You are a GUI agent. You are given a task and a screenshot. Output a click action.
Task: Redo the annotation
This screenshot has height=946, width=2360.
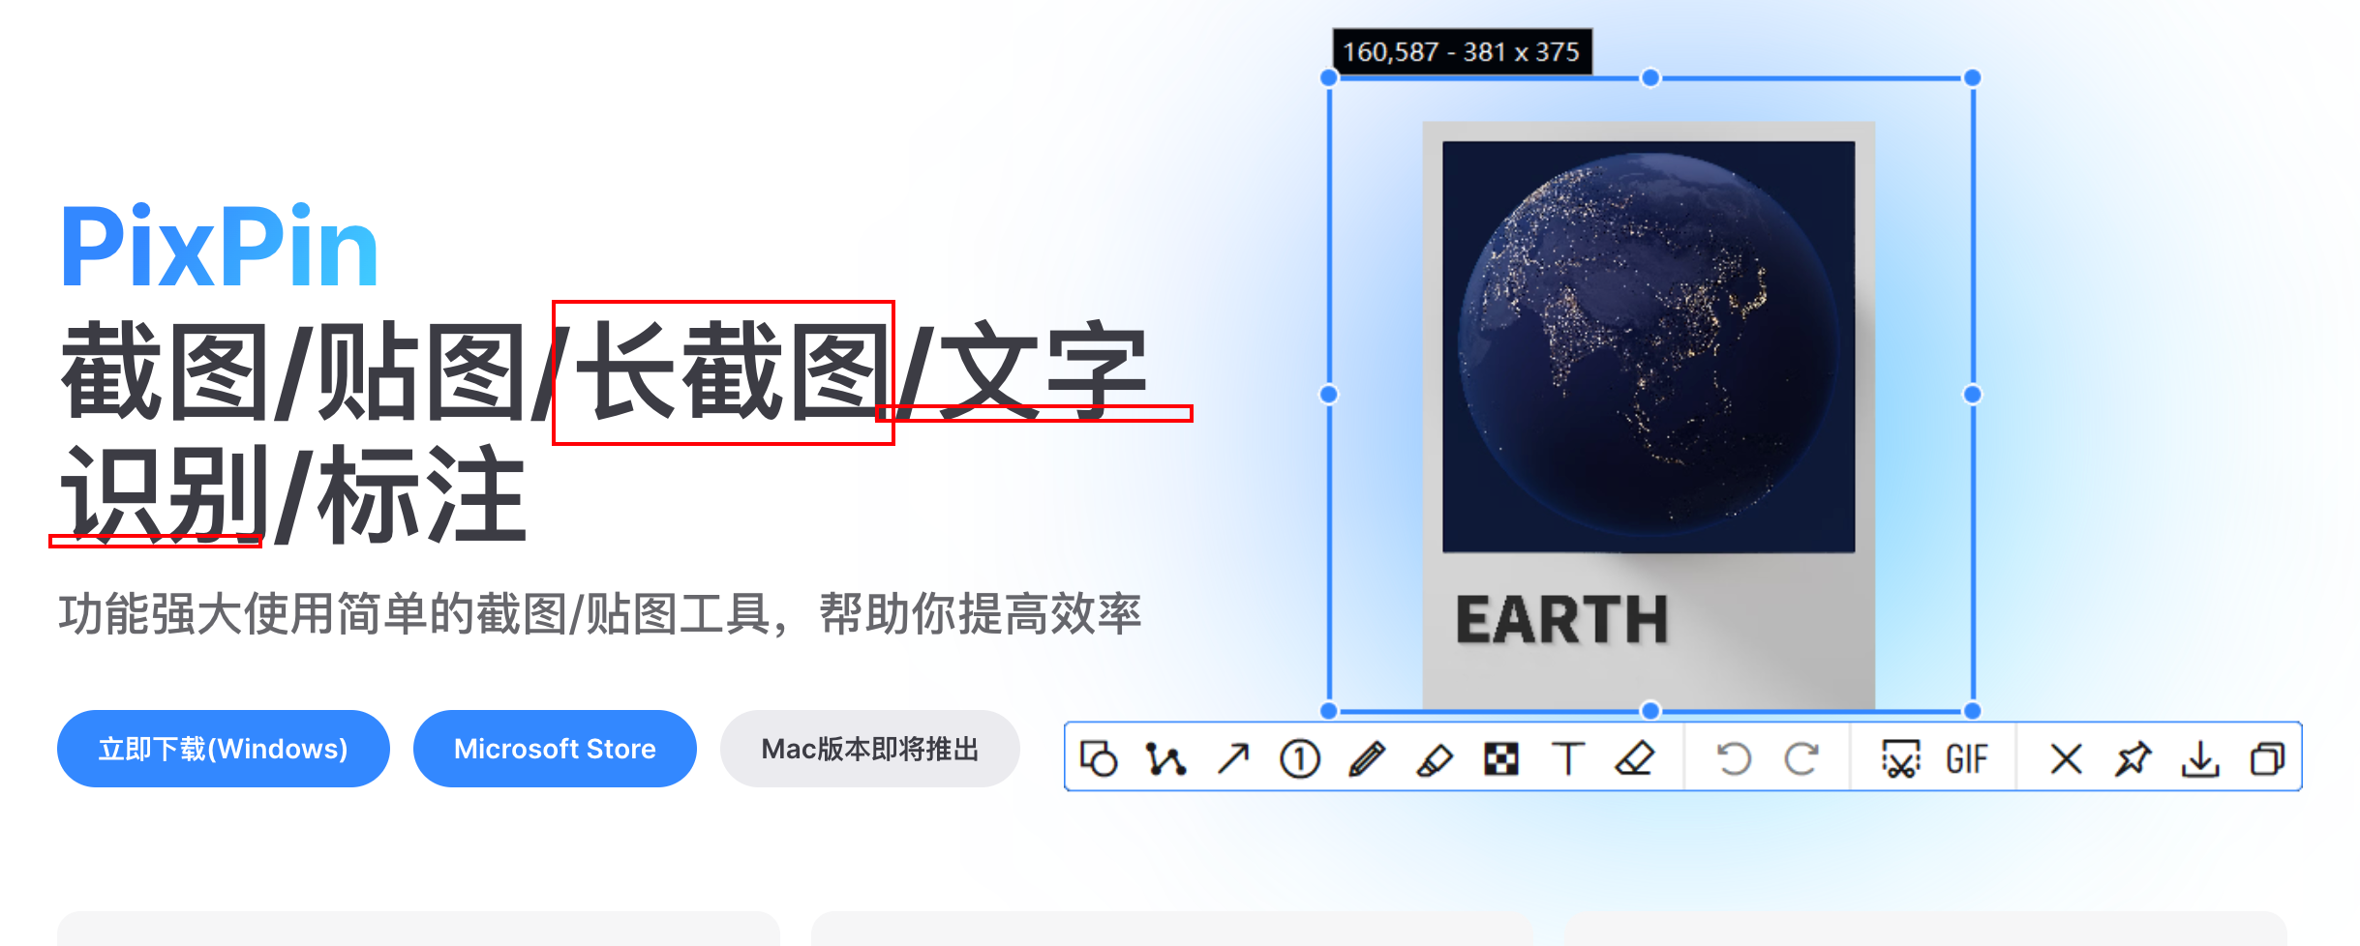pos(1800,758)
